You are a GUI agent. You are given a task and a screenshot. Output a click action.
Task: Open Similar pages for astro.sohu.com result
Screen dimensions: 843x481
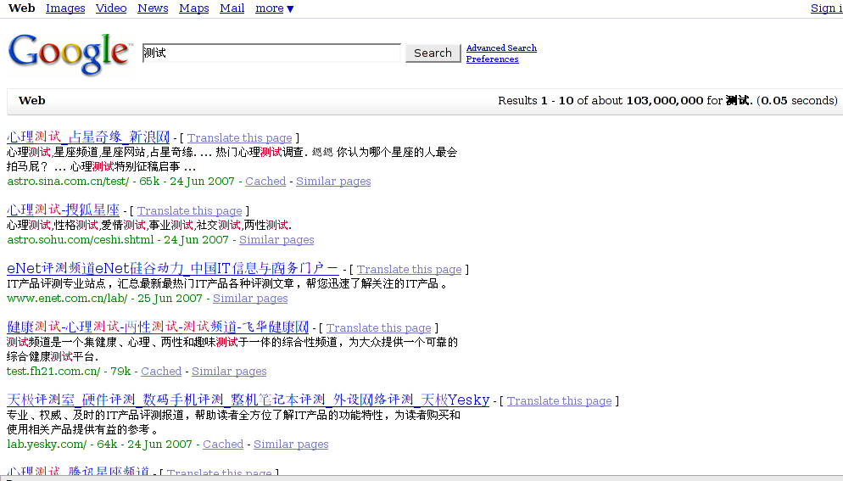[x=276, y=239]
